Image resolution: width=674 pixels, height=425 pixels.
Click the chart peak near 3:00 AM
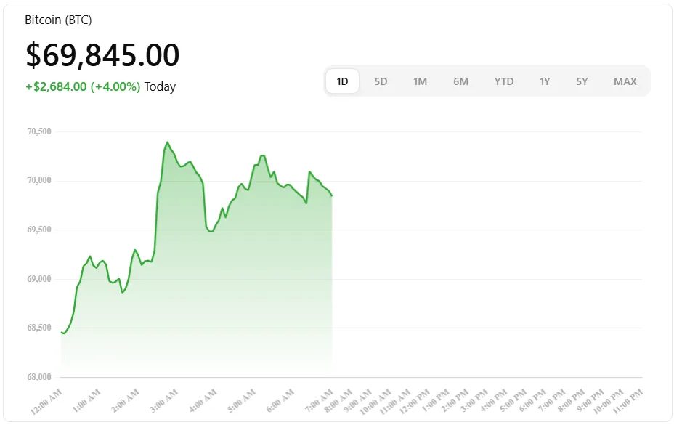(168, 140)
